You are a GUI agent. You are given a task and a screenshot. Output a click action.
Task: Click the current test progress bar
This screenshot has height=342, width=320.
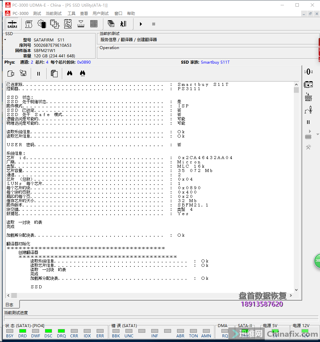161,318
